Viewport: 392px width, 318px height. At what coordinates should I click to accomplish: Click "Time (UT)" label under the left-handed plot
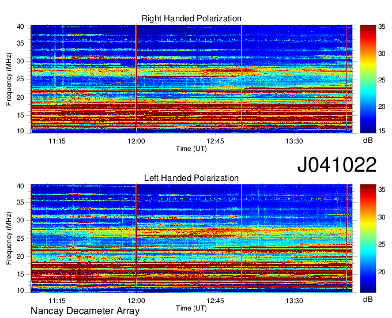[x=191, y=308]
